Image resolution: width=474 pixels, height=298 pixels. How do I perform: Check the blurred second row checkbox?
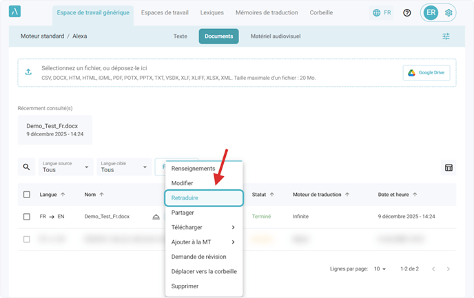pyautogui.click(x=27, y=239)
